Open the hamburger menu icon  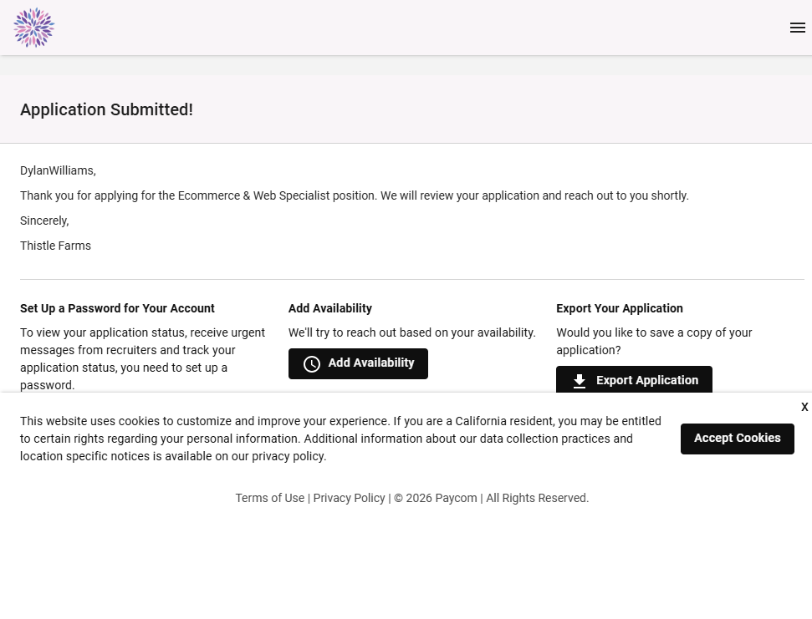pos(797,28)
